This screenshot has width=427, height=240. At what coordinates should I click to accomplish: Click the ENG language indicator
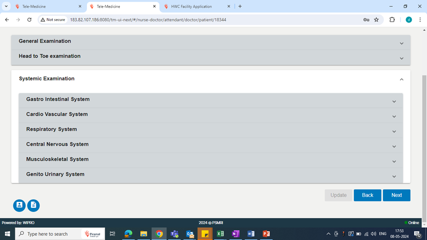pyautogui.click(x=382, y=234)
